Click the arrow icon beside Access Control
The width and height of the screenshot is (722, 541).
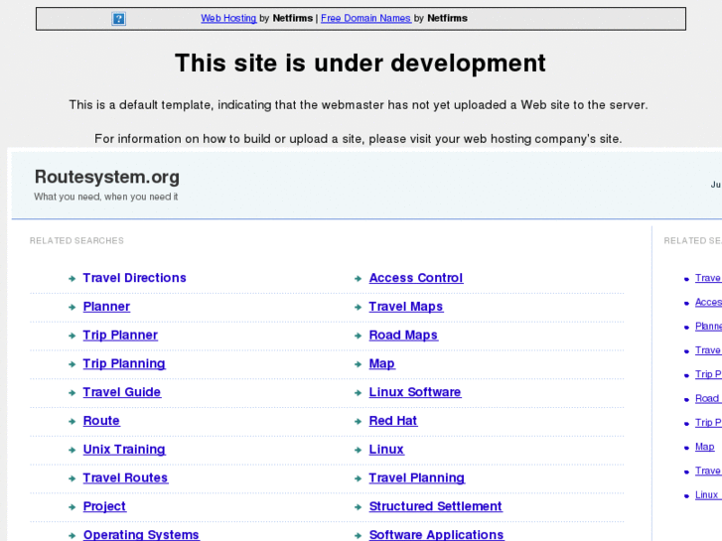coord(358,279)
